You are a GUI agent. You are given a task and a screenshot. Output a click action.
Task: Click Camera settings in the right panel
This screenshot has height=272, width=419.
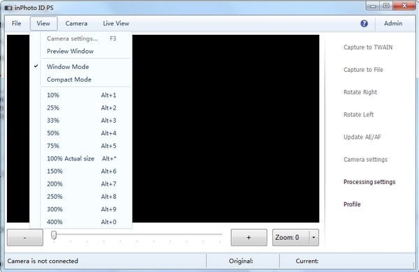coord(365,159)
